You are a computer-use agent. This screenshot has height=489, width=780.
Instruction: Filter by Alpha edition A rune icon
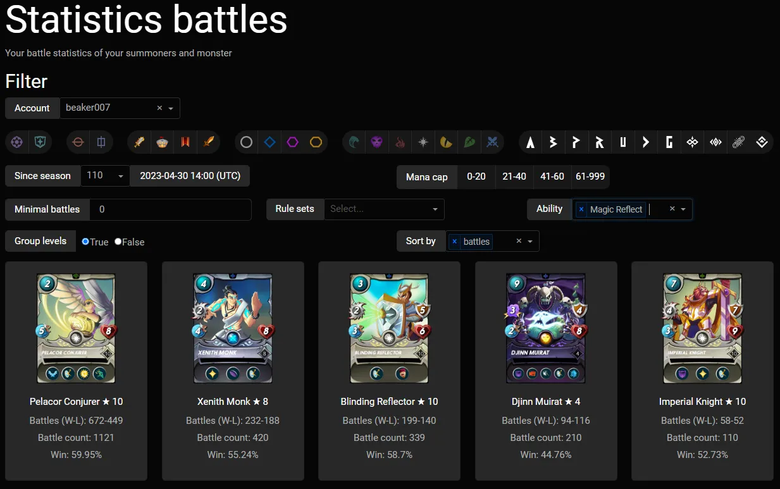tap(531, 142)
